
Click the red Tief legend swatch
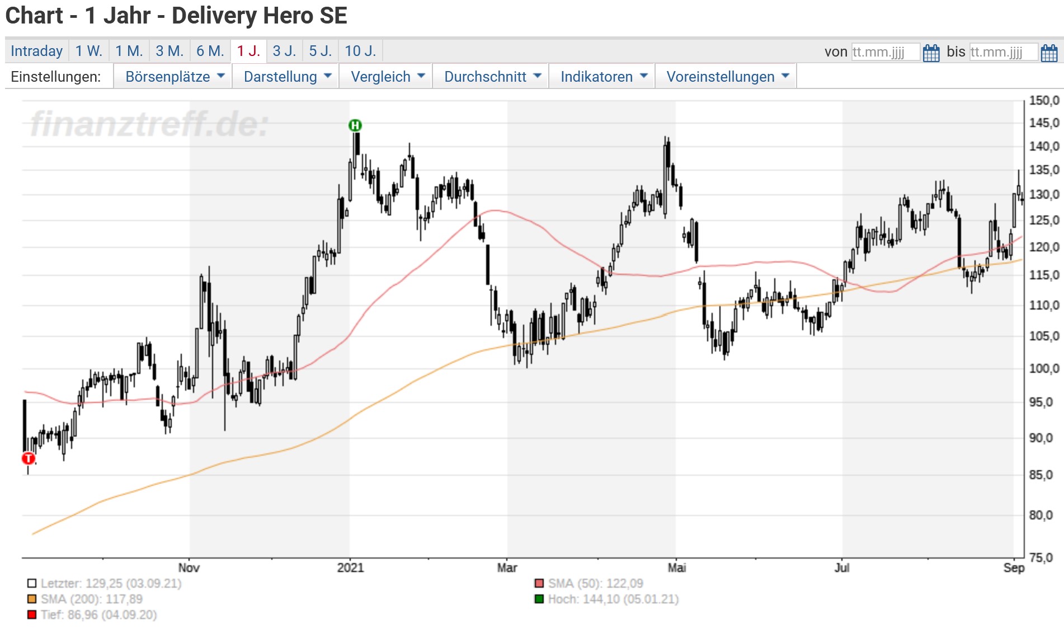click(32, 615)
